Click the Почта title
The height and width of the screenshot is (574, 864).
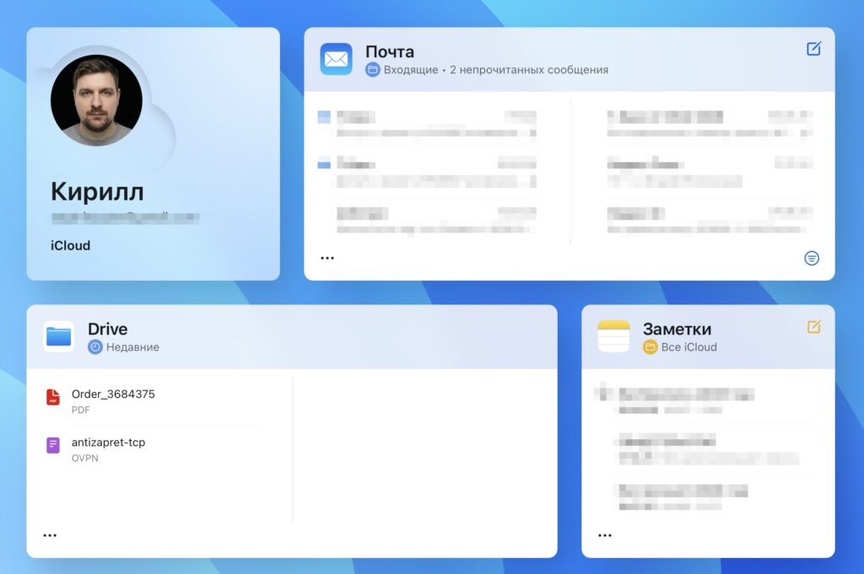tap(390, 51)
